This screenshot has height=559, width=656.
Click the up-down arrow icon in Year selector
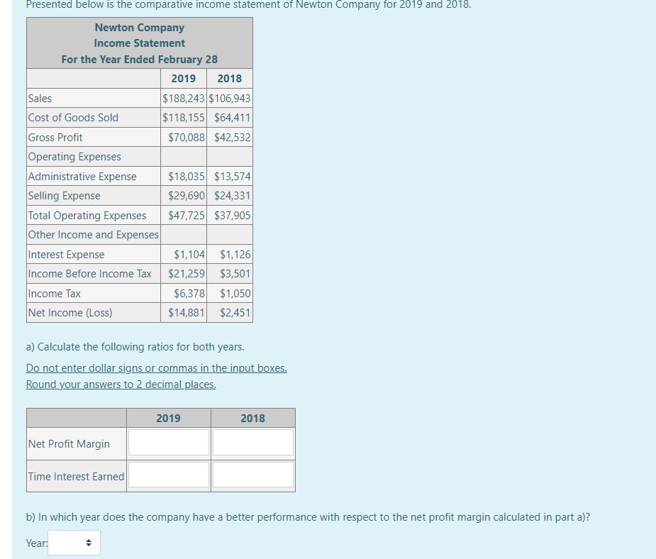coord(89,543)
